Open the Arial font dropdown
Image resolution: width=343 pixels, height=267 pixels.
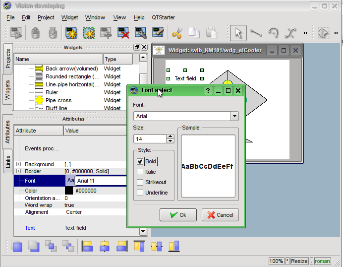tap(234, 116)
